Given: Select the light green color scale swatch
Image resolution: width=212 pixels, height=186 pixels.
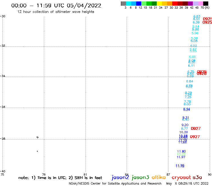Looking at the screenshot, I should tap(144, 3).
